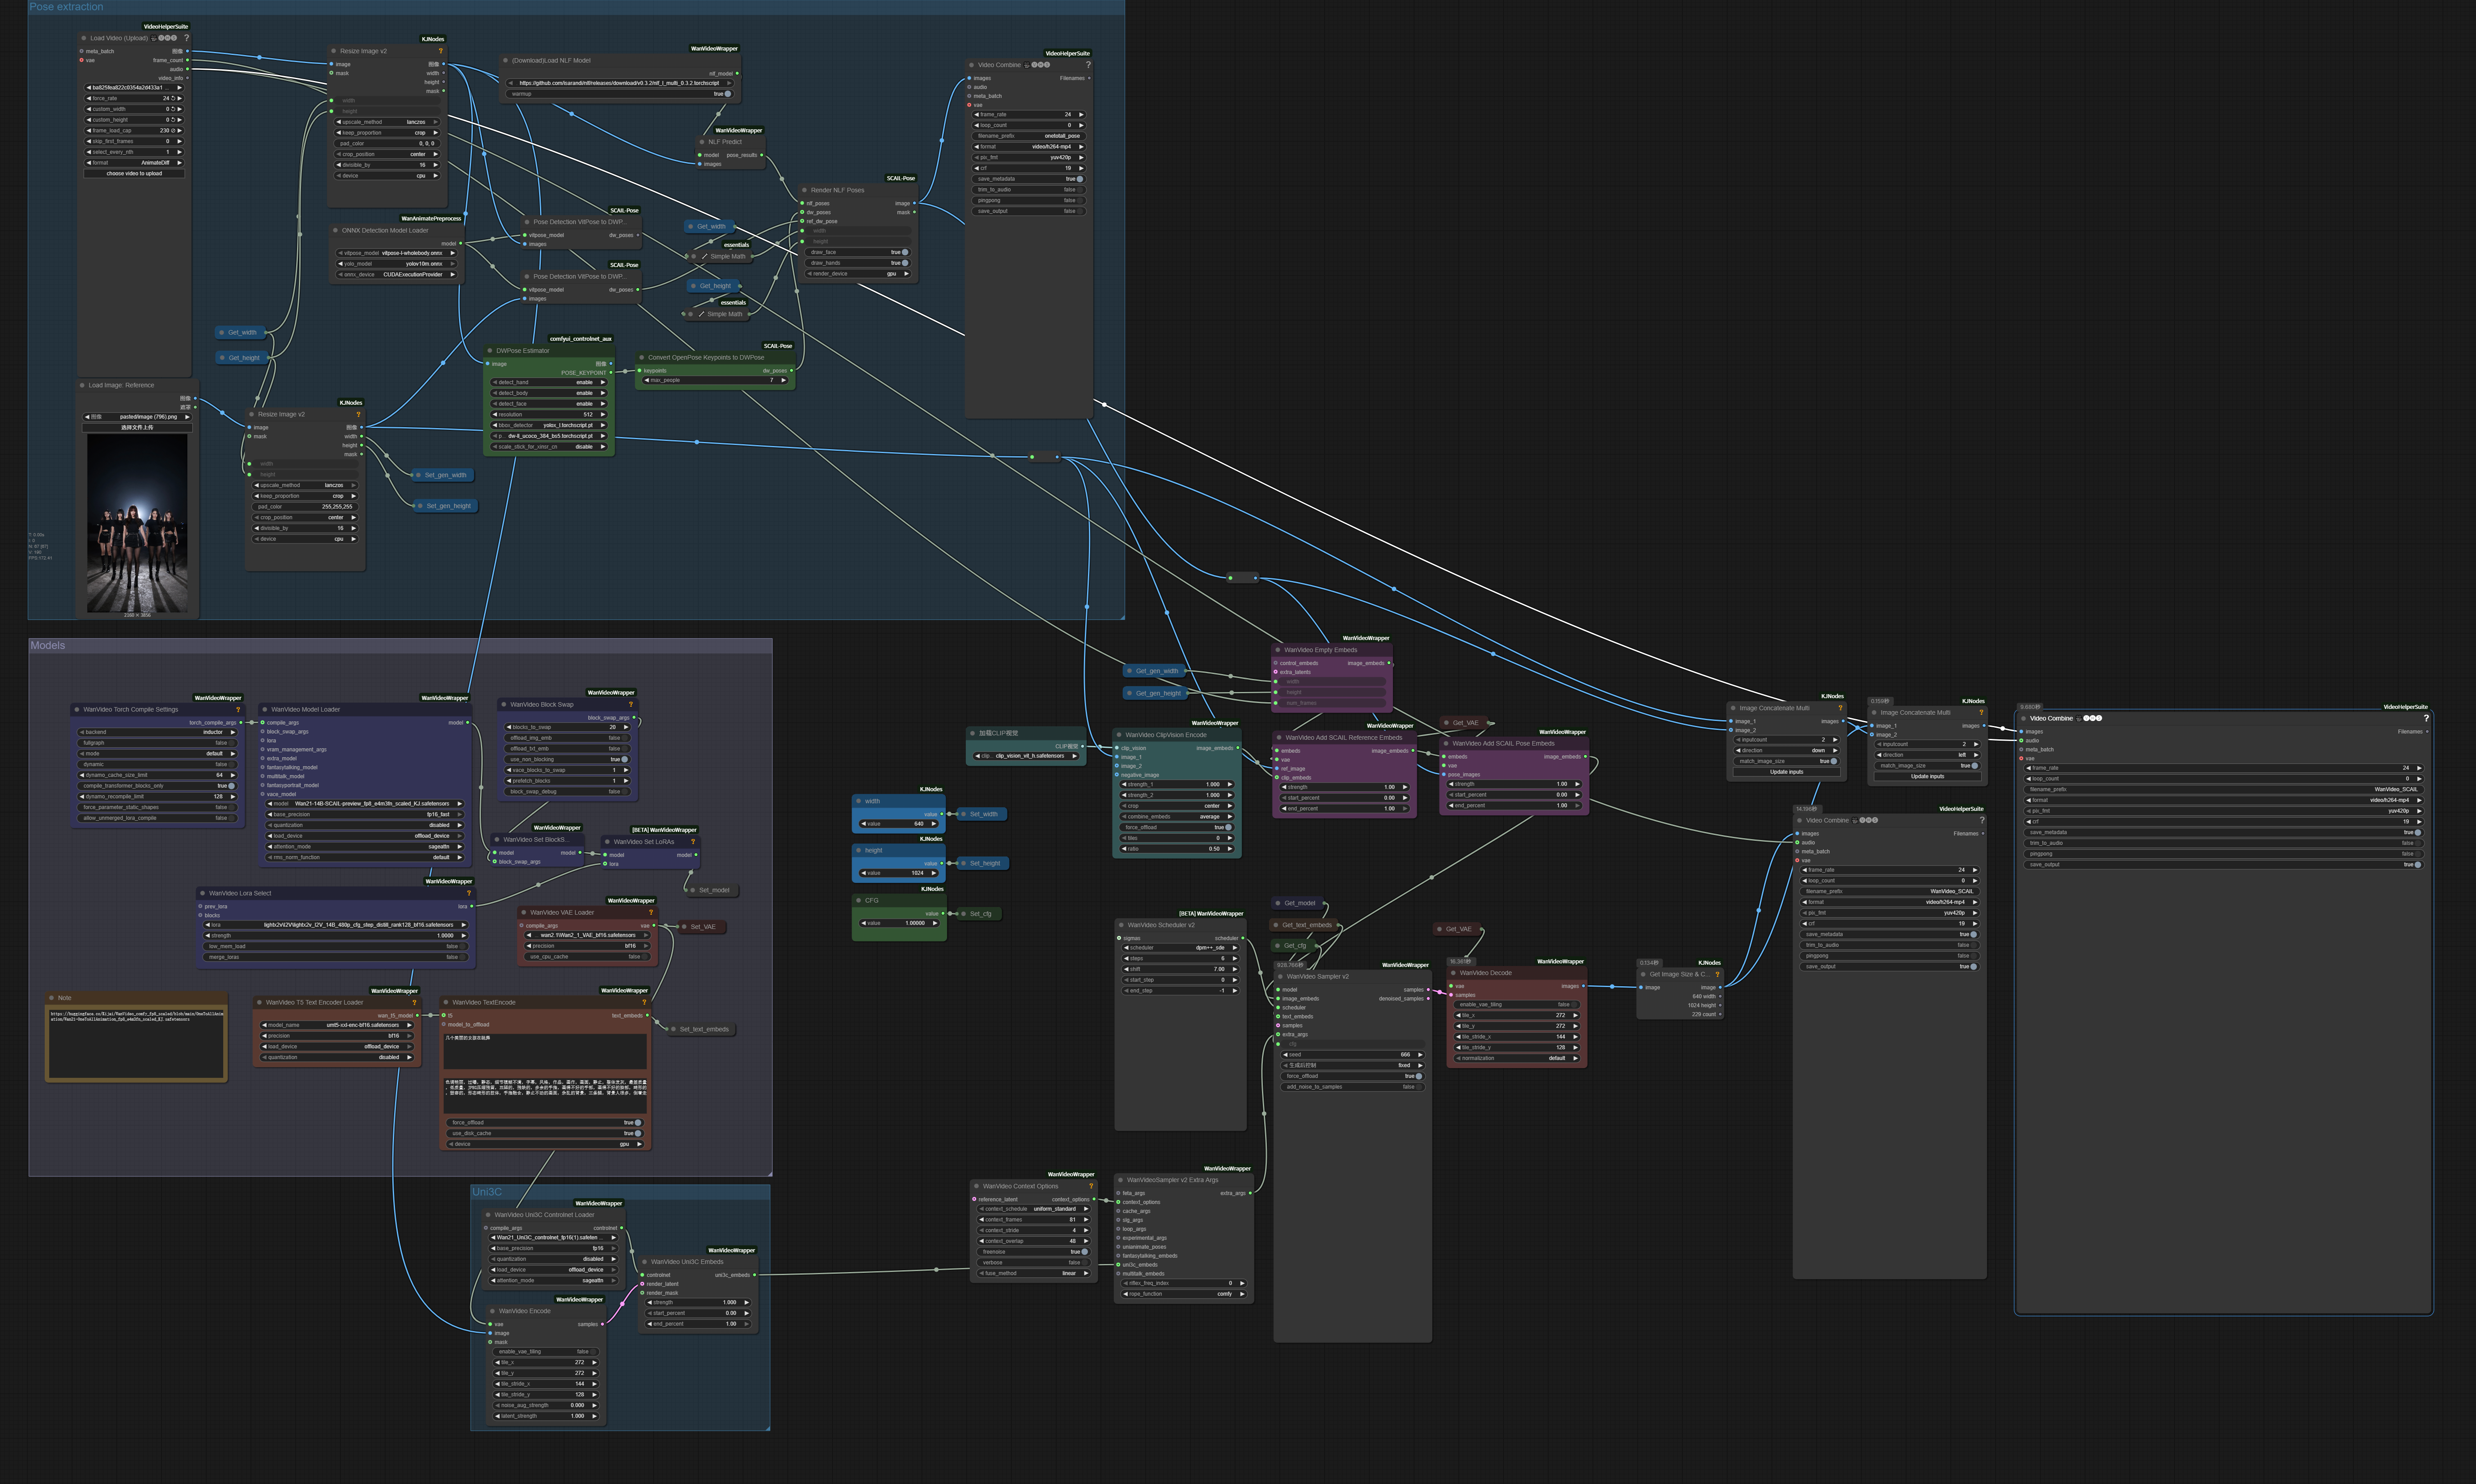Click question mark on WanVideo Context Options
The image size is (2476, 1484).
pyautogui.click(x=1091, y=1186)
